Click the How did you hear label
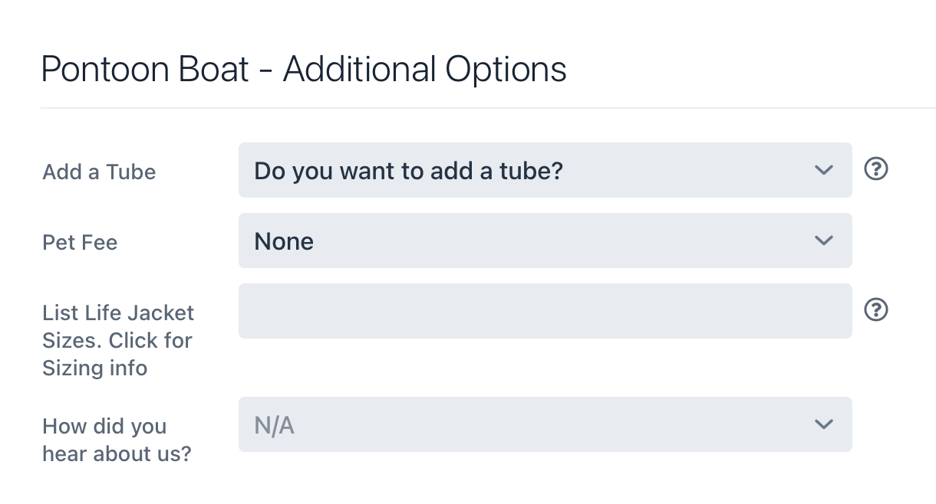This screenshot has height=504, width=936. [117, 440]
